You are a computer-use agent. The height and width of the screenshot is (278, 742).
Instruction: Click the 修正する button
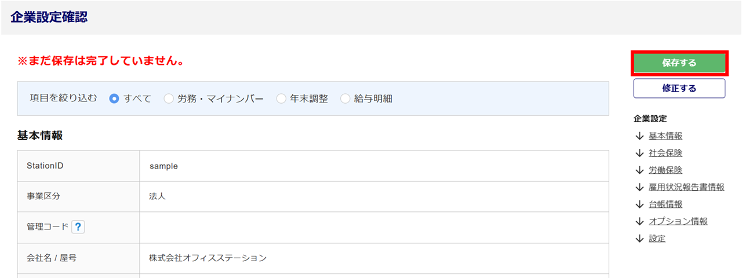coord(679,89)
